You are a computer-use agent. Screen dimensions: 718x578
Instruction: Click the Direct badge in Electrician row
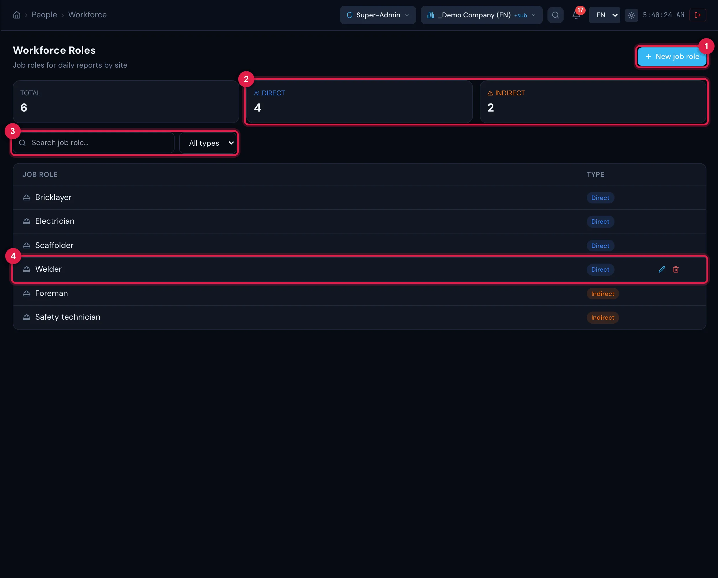(600, 221)
